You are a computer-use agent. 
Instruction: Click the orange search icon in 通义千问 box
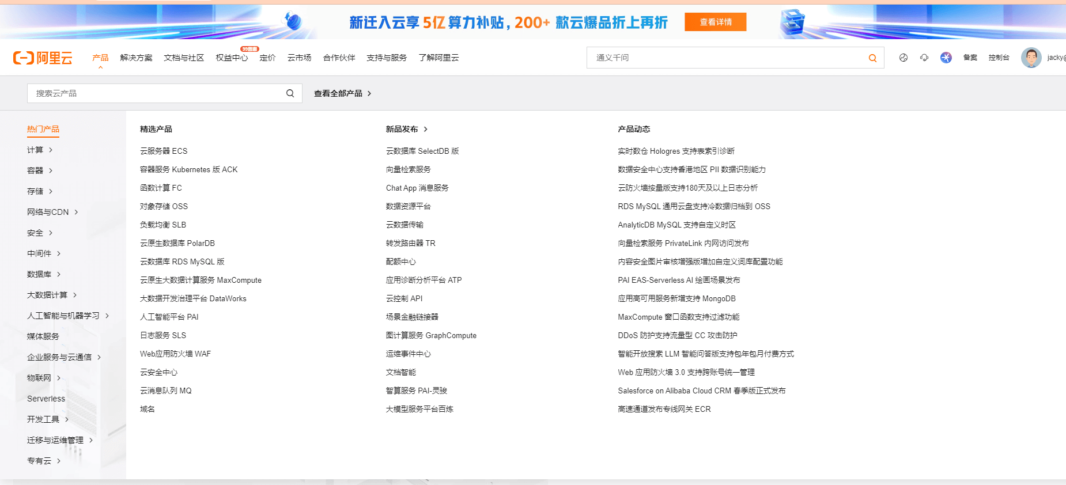tap(872, 58)
